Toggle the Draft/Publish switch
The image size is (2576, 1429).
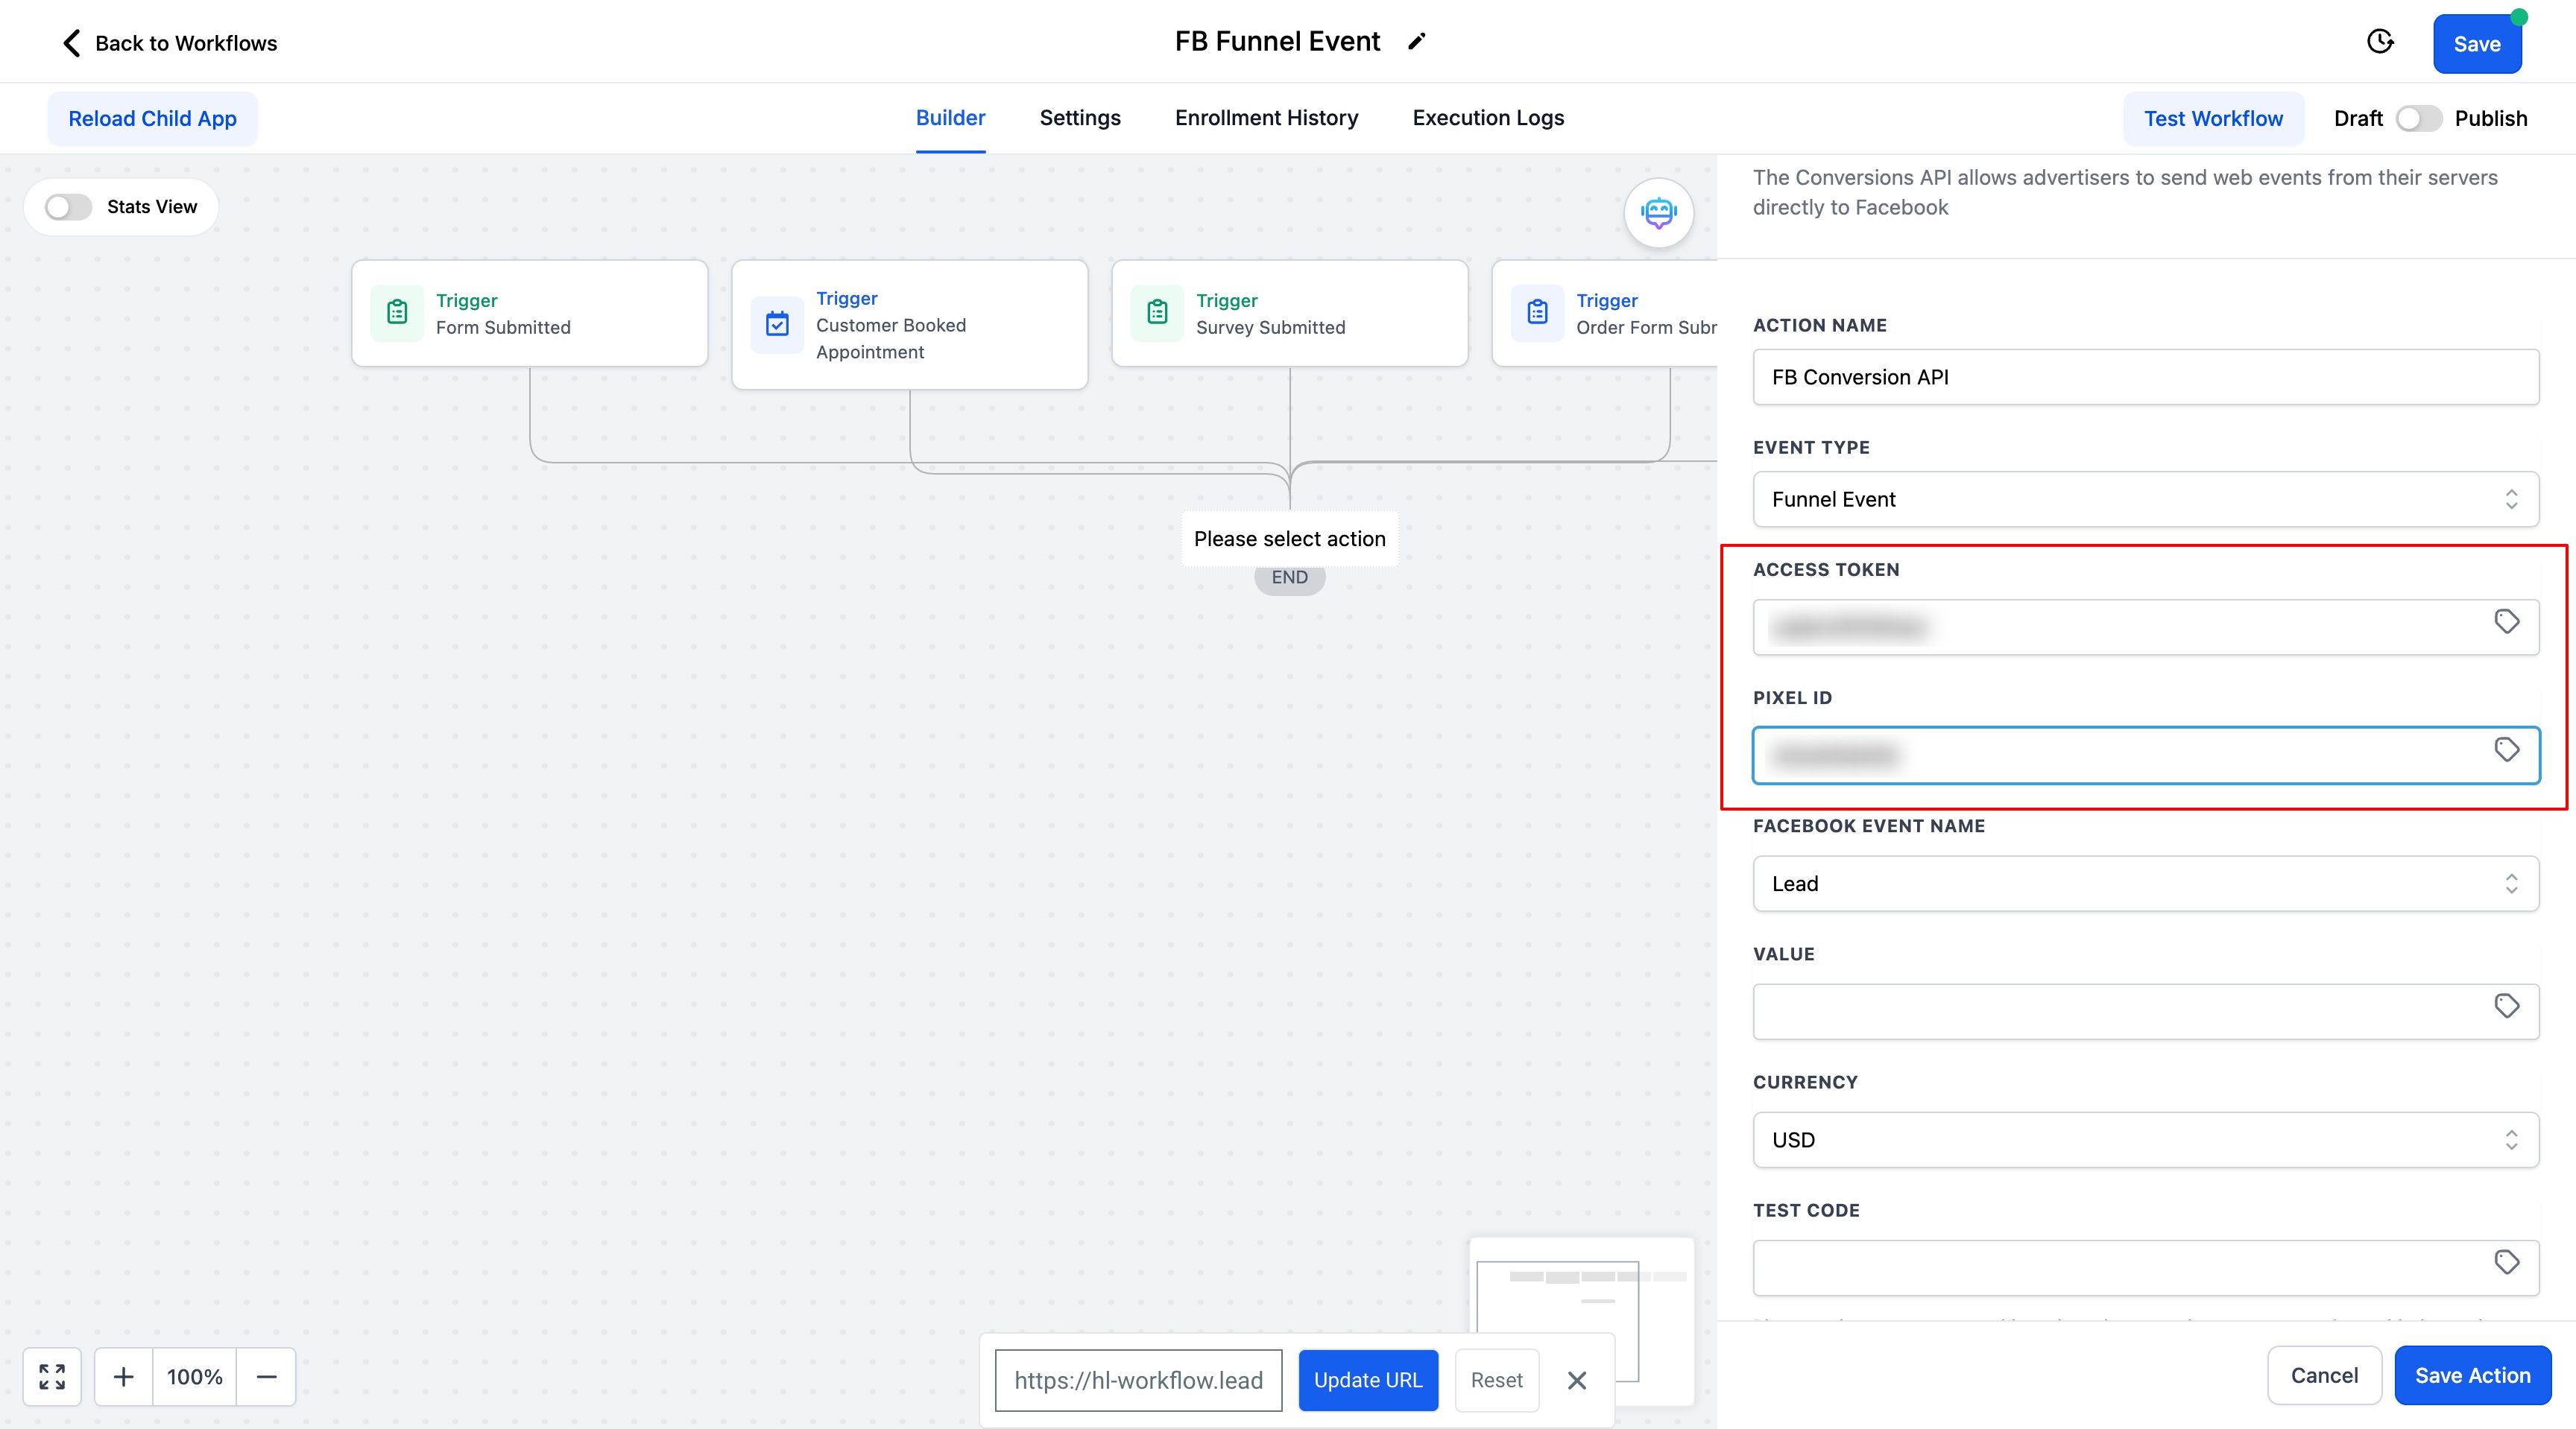coord(2418,119)
